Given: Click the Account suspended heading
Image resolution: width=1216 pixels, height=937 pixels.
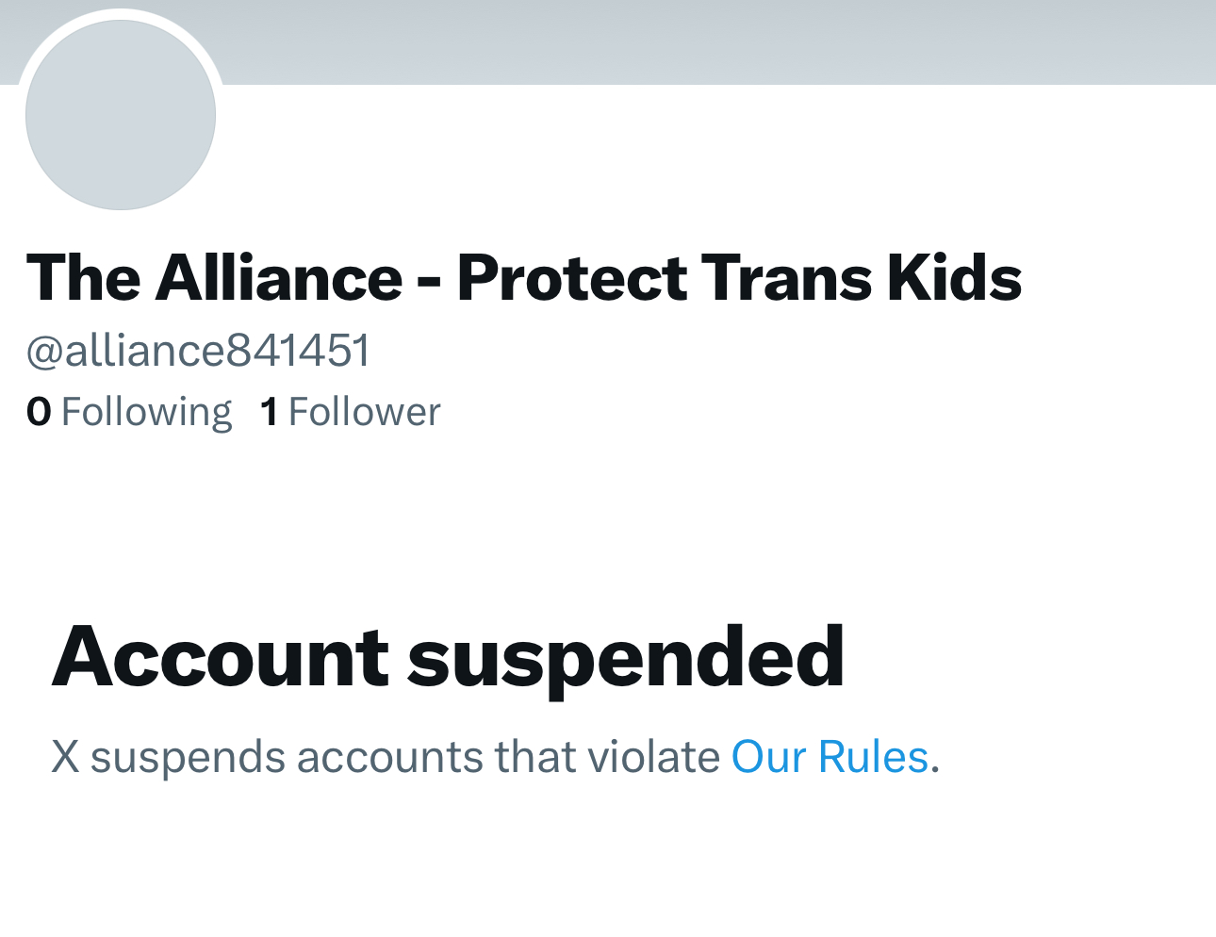Looking at the screenshot, I should click(448, 656).
